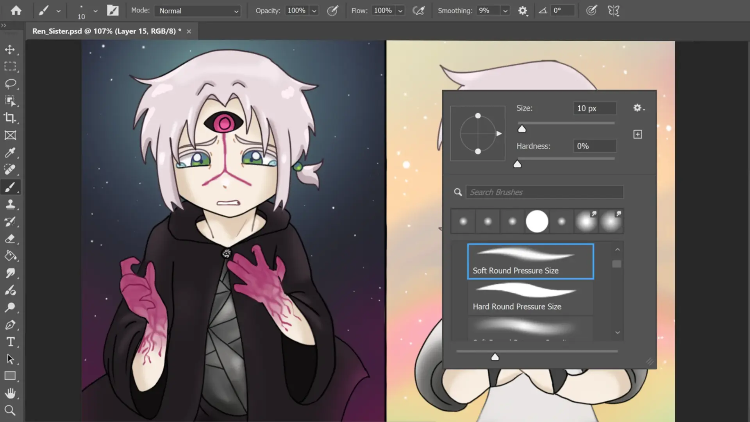Select the Spot Healing Brush tool
Image resolution: width=750 pixels, height=422 pixels.
coord(10,170)
